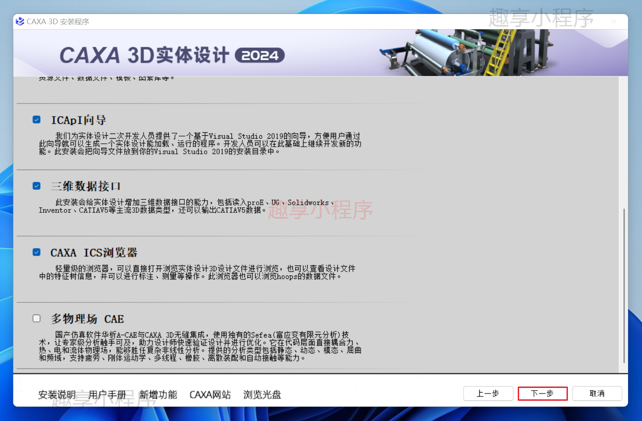Click the description mentioning proE, UG, Solidworks
The width and height of the screenshot is (642, 421).
tap(187, 206)
